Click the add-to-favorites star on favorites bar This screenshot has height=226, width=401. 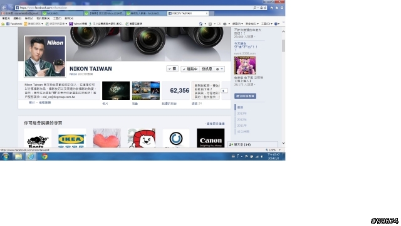(x=3, y=24)
